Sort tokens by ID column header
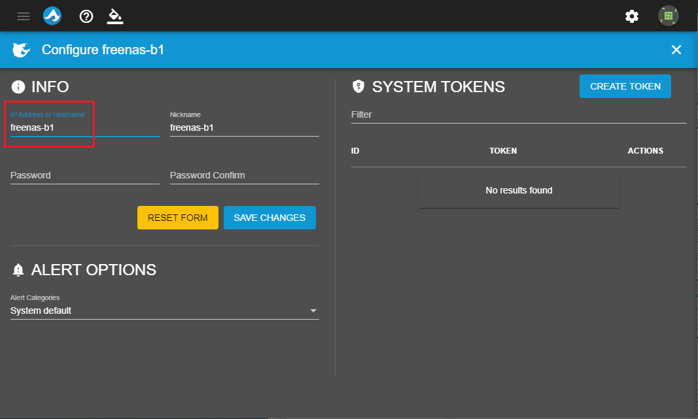This screenshot has width=698, height=419. [355, 151]
